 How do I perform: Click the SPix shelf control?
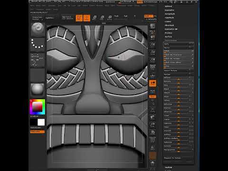152,32
